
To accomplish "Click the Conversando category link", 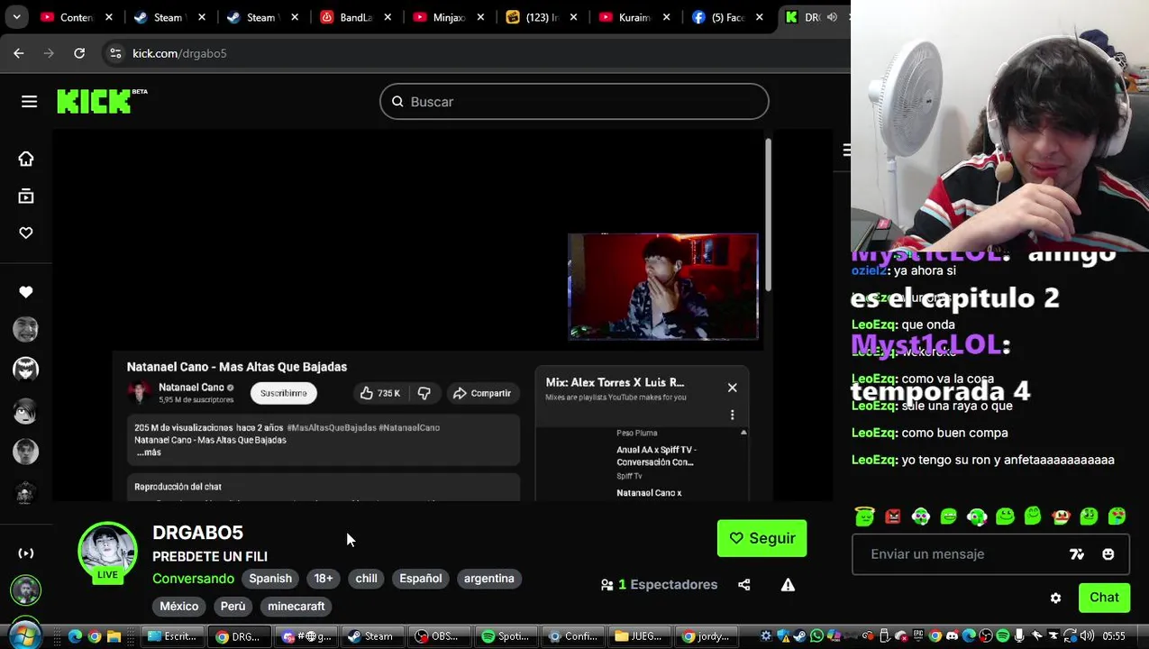I will pyautogui.click(x=193, y=579).
